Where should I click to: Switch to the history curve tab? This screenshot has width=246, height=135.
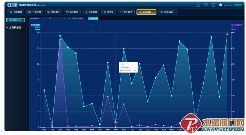91,12
